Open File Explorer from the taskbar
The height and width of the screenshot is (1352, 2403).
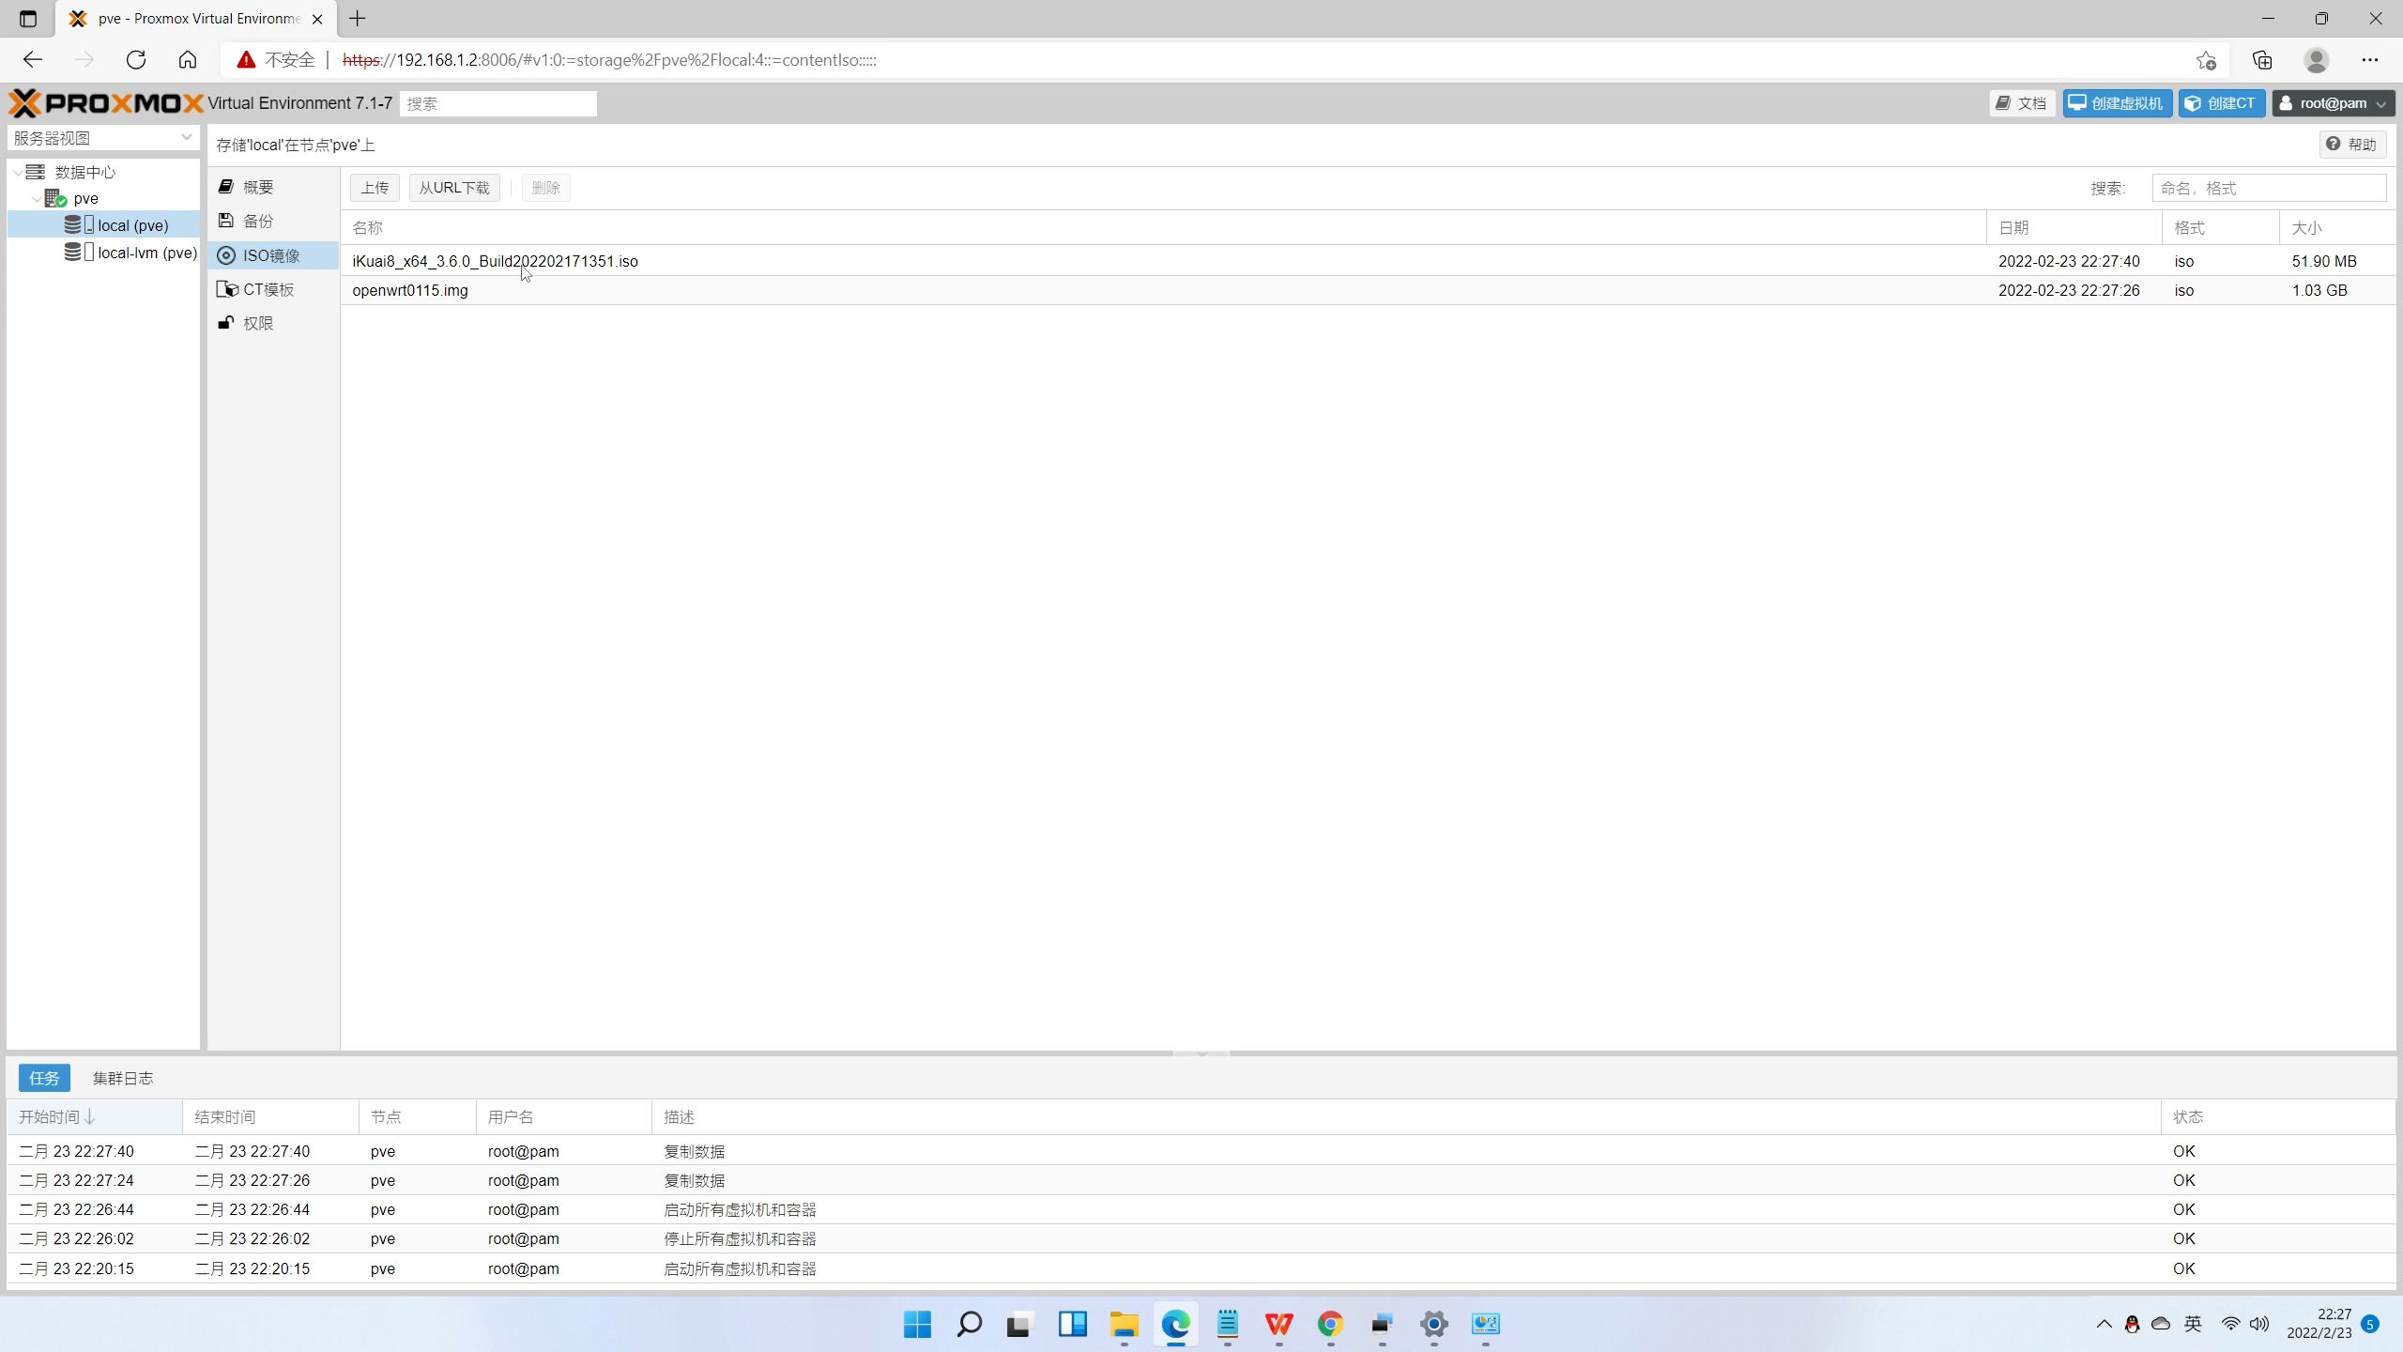[1124, 1324]
